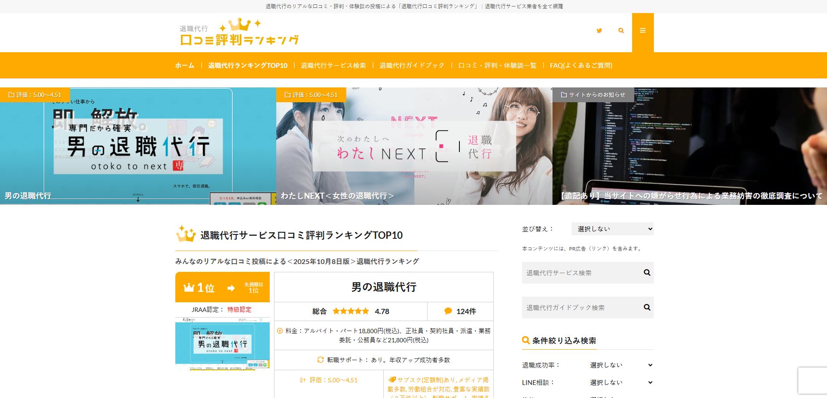The image size is (827, 398).
Task: Open the orange hamburger menu button
Action: [x=643, y=30]
